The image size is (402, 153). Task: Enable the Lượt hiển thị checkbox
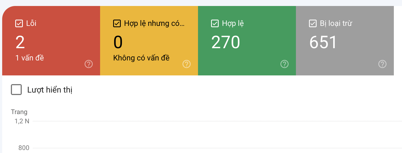[16, 90]
